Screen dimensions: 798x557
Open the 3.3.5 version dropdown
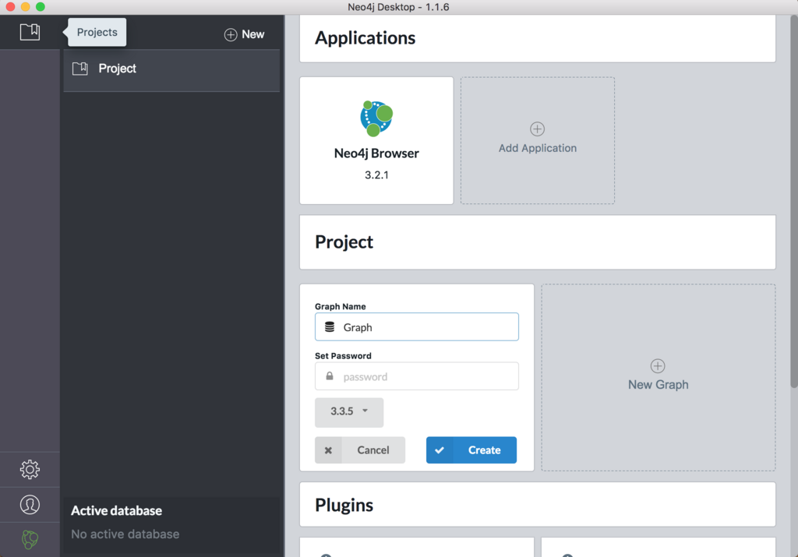click(349, 412)
